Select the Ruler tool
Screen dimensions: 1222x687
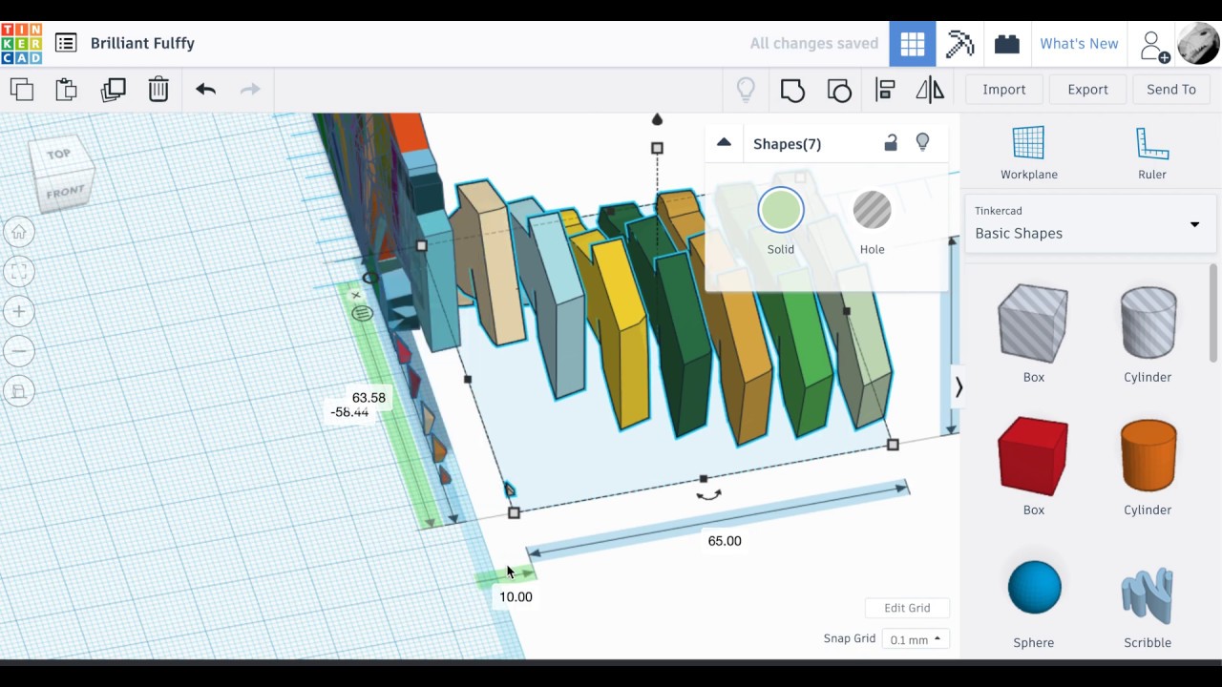point(1152,153)
